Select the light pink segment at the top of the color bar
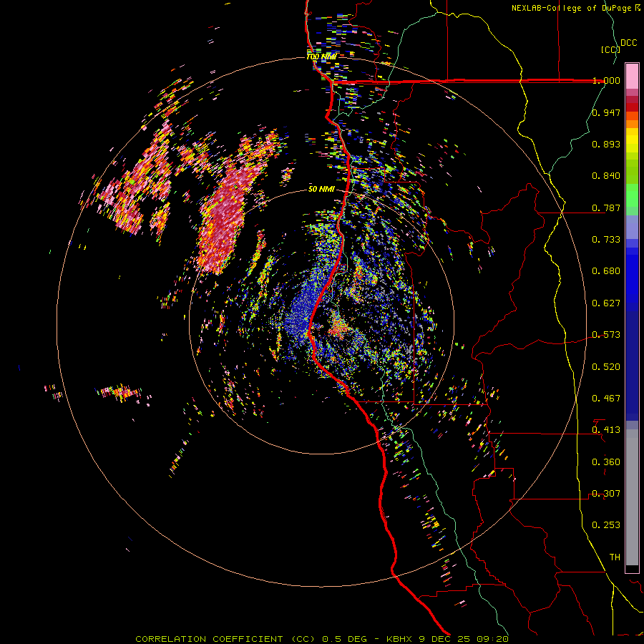 pyautogui.click(x=632, y=77)
